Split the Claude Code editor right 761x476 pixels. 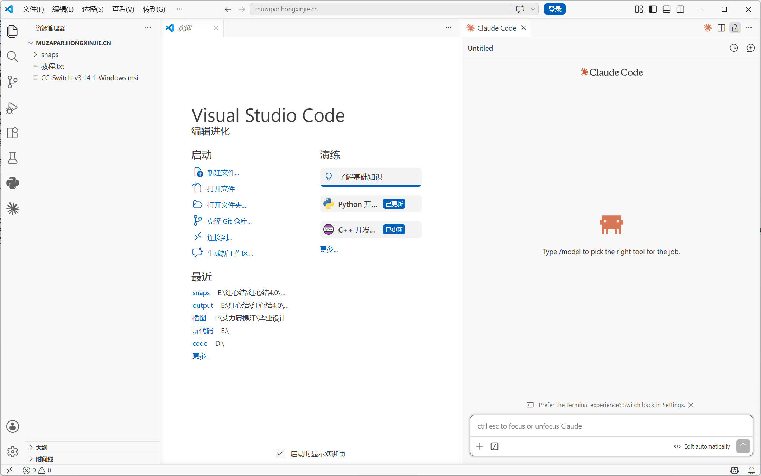[721, 28]
